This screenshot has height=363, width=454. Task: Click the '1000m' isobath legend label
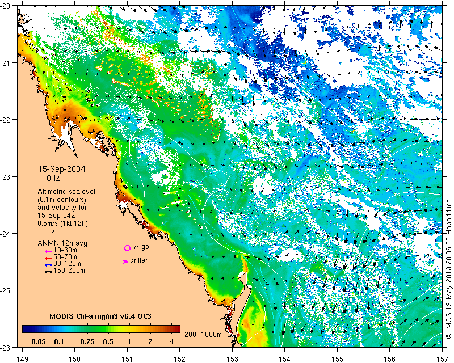tap(211, 334)
